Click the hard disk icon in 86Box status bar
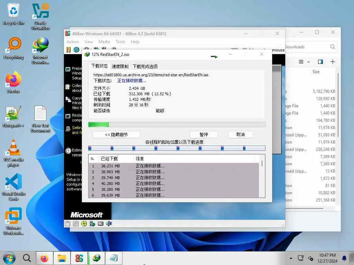Screen dimensions: 354x265 click(x=101, y=224)
